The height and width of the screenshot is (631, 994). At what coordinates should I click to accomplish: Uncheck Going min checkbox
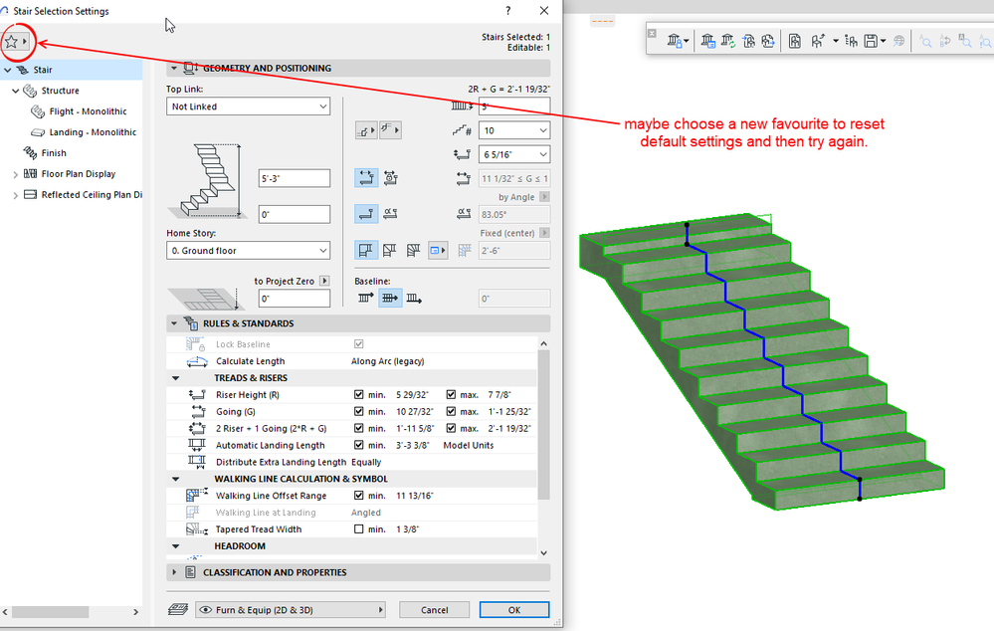359,412
